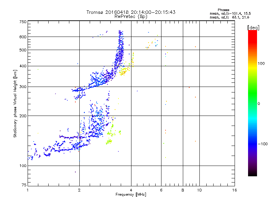Click the x-axis label 'Frequency [MHz]'
The width and height of the screenshot is (276, 207).
[131, 195]
